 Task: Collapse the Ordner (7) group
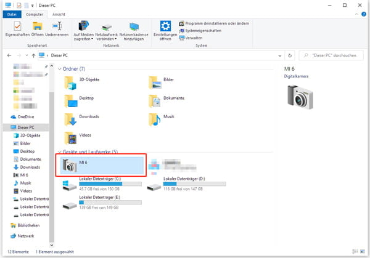point(60,69)
